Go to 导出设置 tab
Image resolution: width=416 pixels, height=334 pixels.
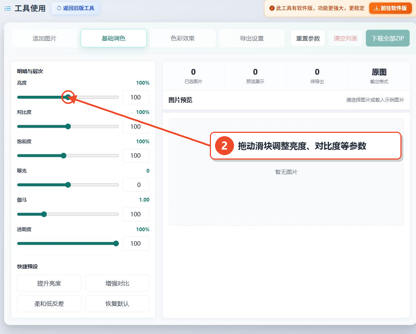tap(251, 39)
